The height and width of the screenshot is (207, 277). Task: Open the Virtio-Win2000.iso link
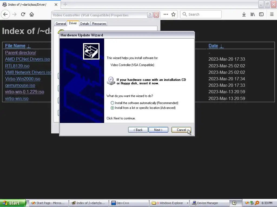(x=23, y=79)
